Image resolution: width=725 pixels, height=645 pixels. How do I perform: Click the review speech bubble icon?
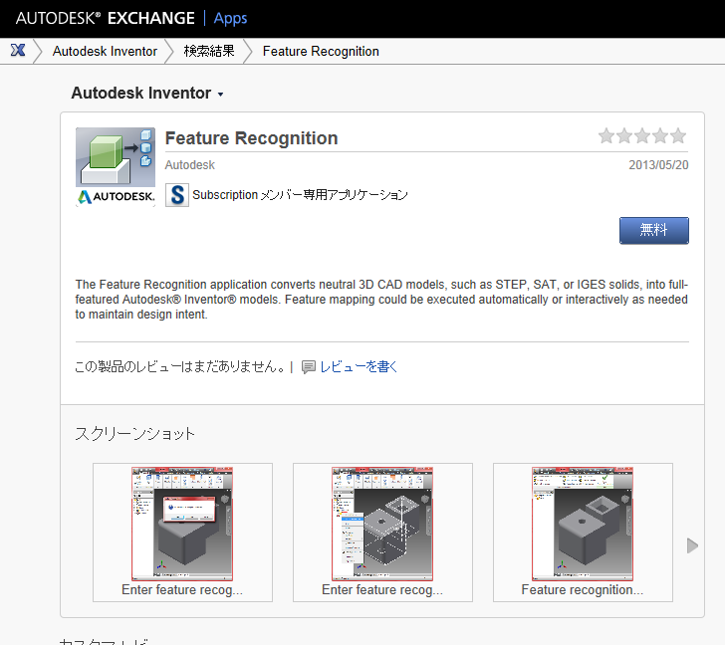click(309, 367)
